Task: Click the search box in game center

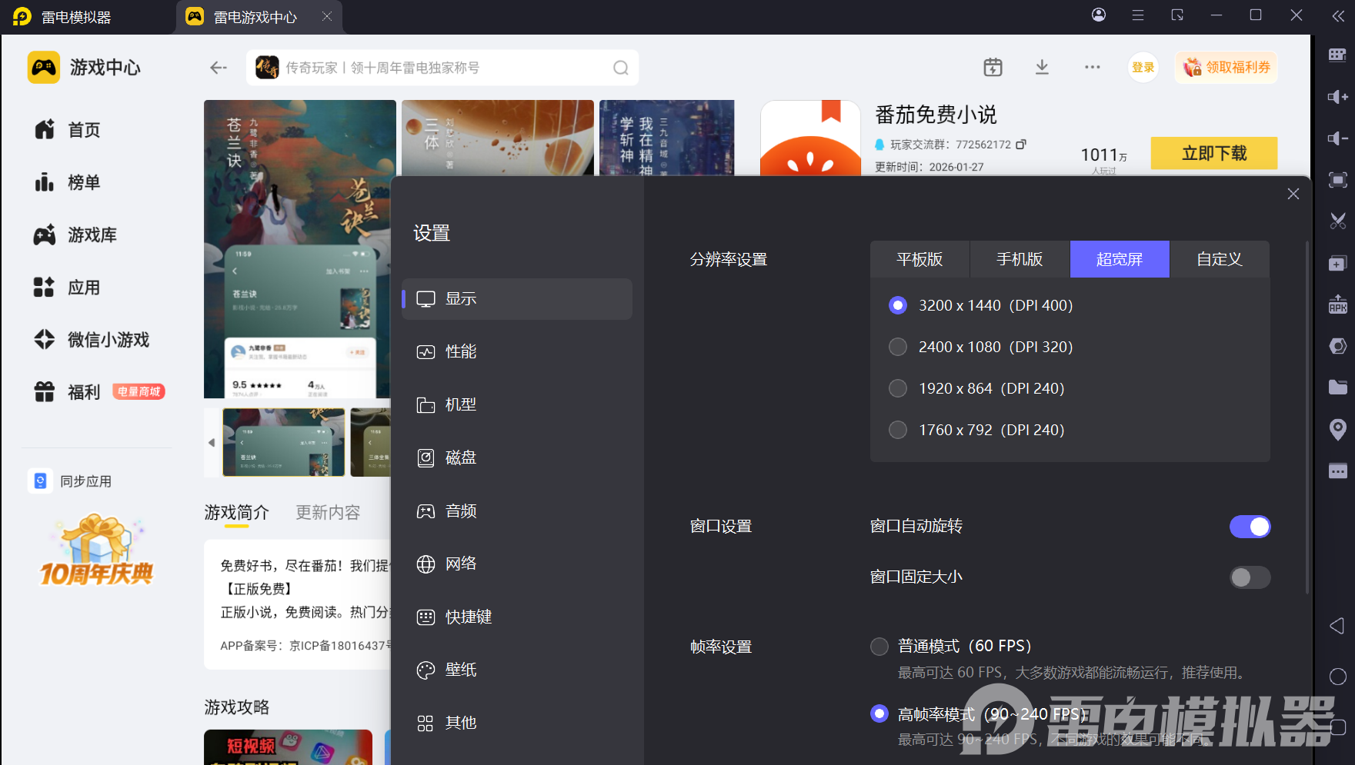Action: [x=442, y=68]
